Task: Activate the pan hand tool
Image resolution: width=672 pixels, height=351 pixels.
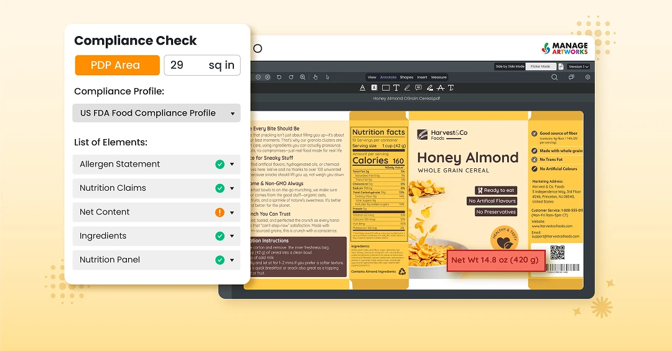Action: [x=315, y=78]
